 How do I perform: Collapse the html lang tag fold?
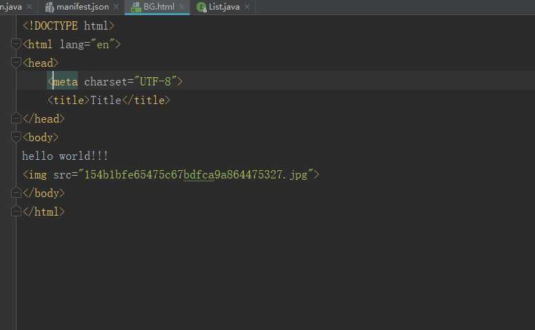click(x=16, y=44)
